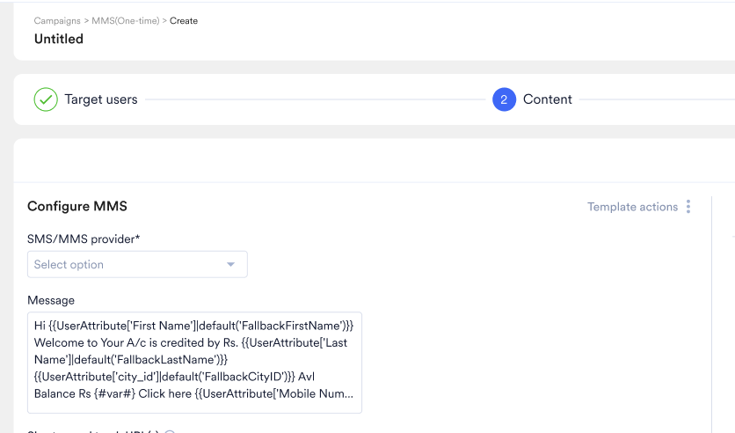The width and height of the screenshot is (735, 433).
Task: Expand the Select option provider dropdown
Action: 137,265
